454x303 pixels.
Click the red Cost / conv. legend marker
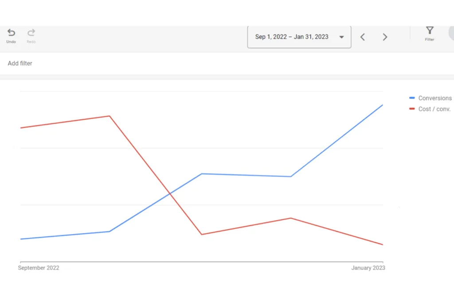pos(411,109)
